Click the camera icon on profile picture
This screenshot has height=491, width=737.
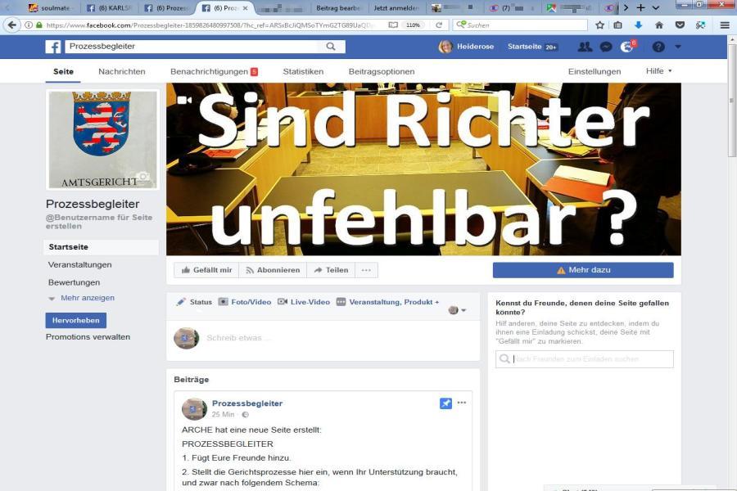tap(142, 176)
